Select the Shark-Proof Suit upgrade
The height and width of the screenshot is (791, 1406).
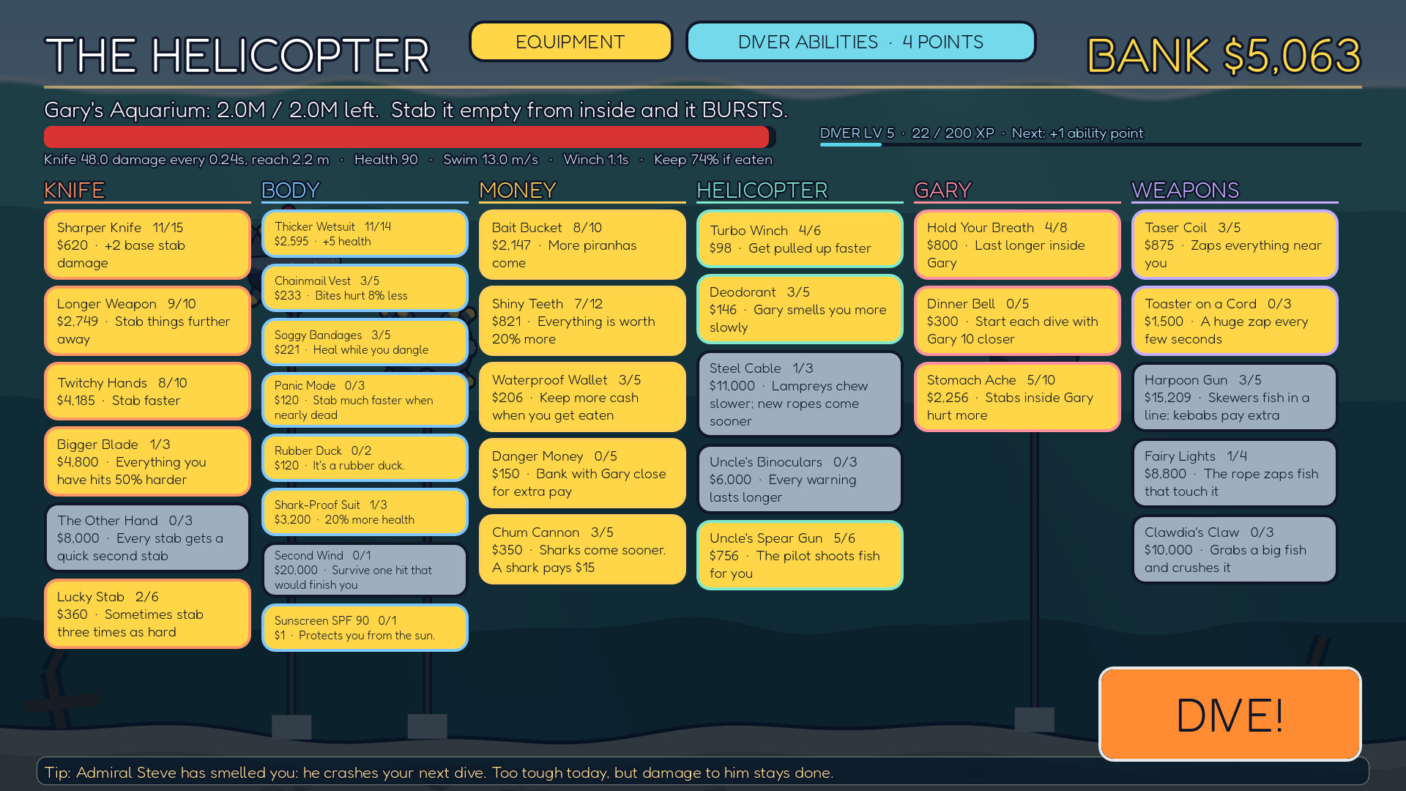tap(365, 512)
